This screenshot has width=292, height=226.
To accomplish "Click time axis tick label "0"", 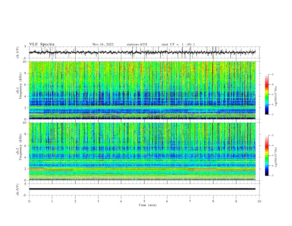I will tap(29, 201).
